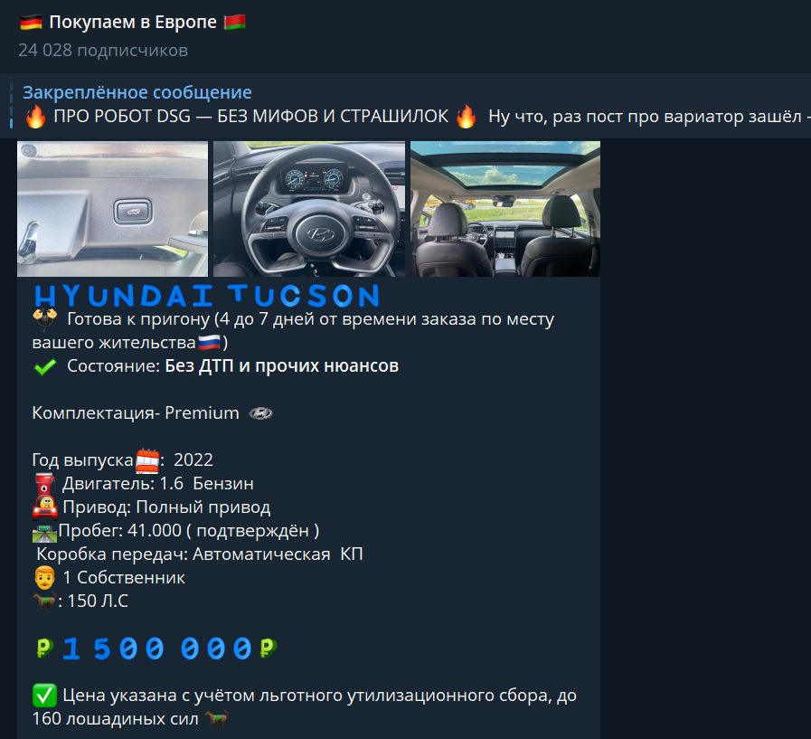811x739 pixels.
Task: Click the blue 'HYUNDAI TUCSON' heading
Action: pos(206,296)
